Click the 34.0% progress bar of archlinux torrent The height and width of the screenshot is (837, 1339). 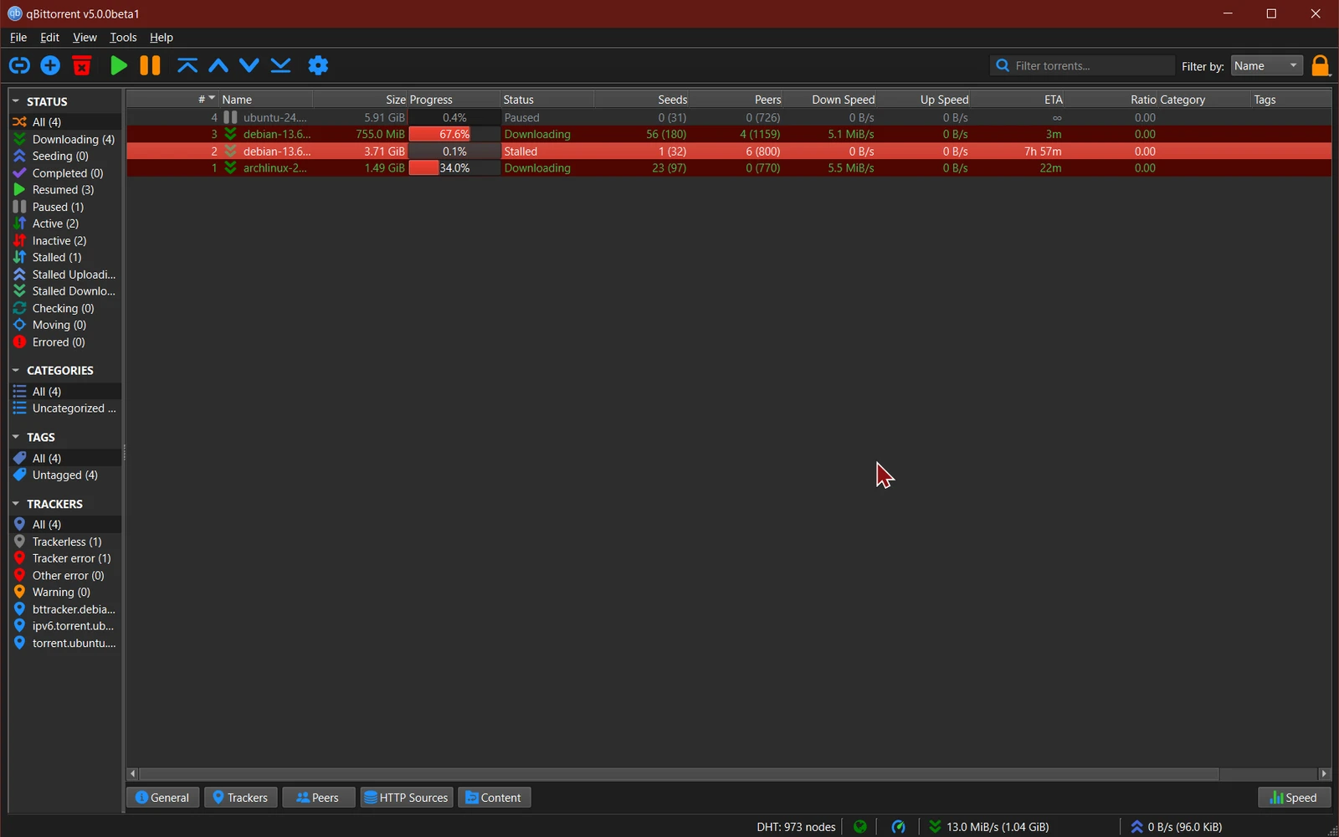point(454,168)
